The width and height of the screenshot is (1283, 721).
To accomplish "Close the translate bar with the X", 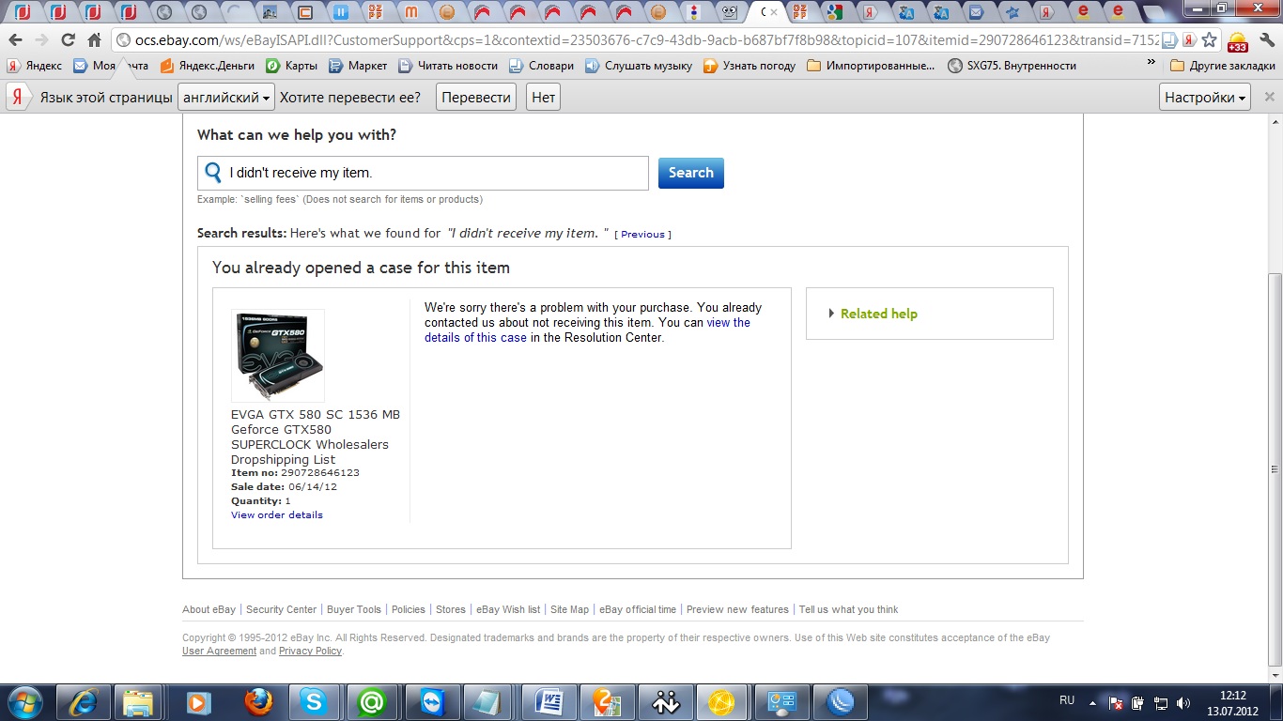I will tap(1269, 97).
